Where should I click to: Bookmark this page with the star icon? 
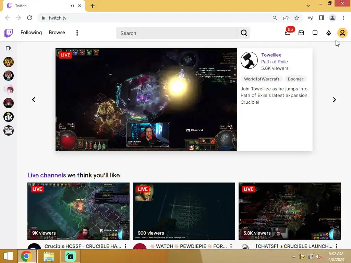[x=297, y=18]
